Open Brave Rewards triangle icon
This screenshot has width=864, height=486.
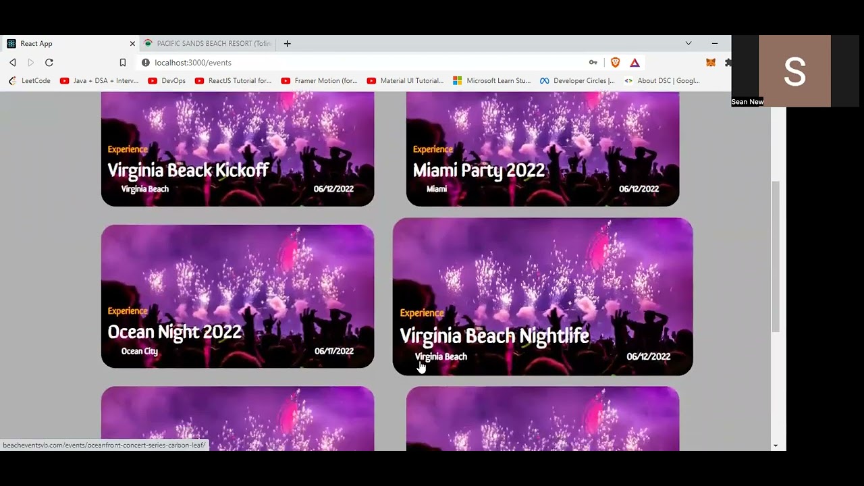(634, 62)
